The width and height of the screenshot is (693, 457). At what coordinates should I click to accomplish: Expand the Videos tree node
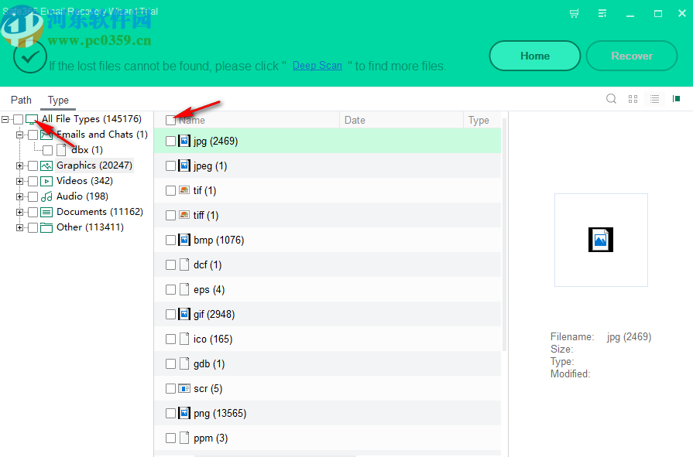(x=19, y=180)
